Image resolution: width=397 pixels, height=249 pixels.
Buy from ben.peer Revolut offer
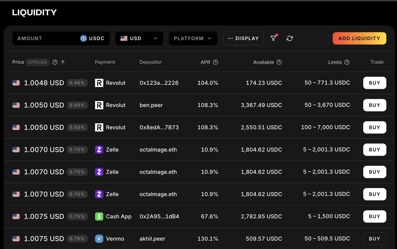[x=375, y=105]
